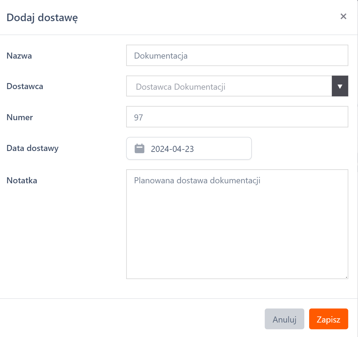Grab the Notatka textarea resize handle
358x337 pixels.
346,277
